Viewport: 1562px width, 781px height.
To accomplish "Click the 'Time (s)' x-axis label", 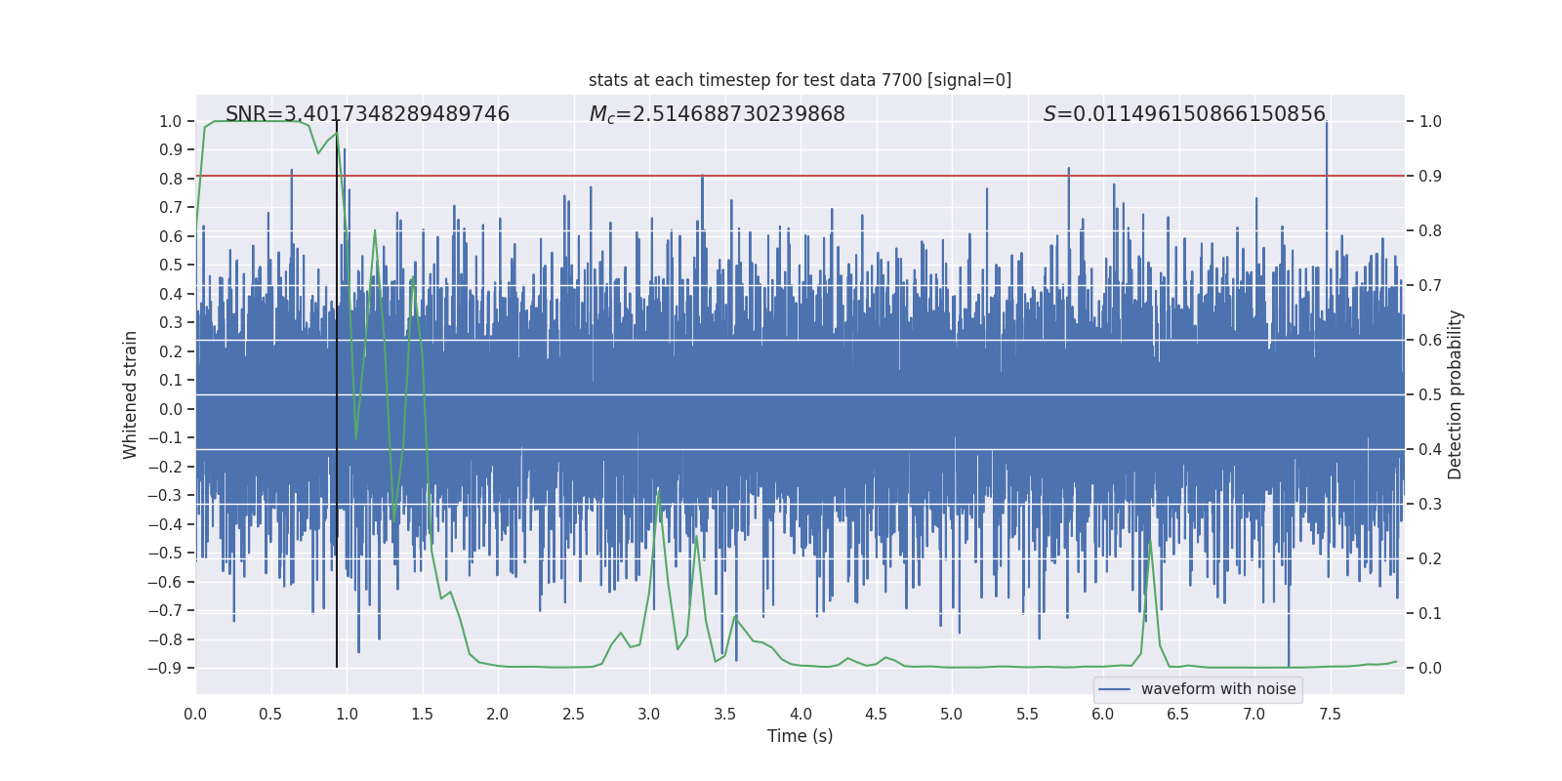I will 800,736.
